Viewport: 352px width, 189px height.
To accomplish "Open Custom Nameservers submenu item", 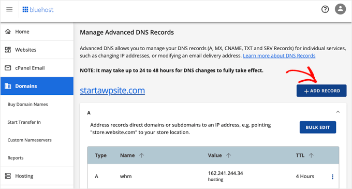I will click(30, 140).
